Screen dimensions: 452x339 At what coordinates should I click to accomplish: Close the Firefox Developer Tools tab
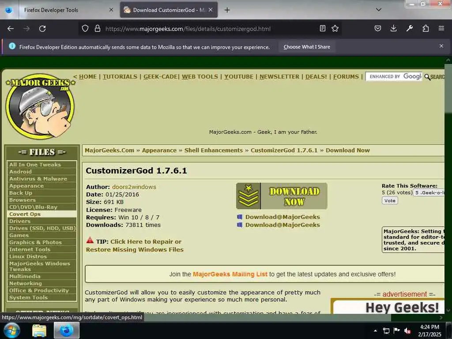click(111, 10)
